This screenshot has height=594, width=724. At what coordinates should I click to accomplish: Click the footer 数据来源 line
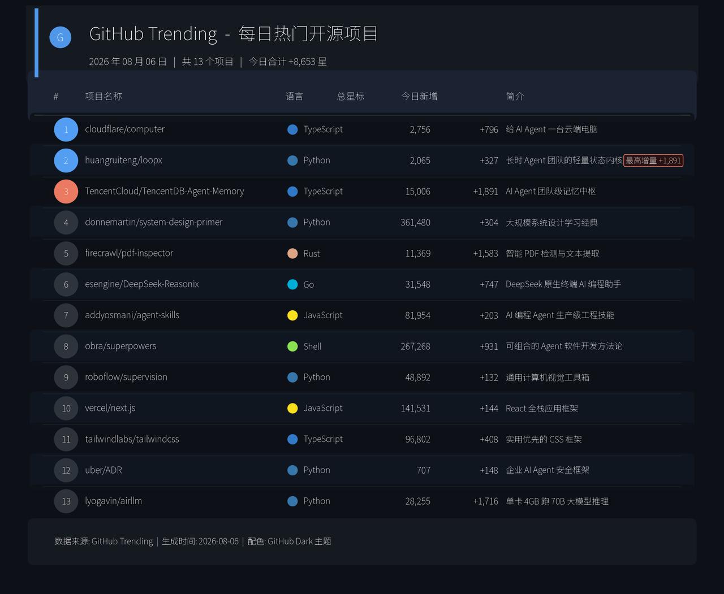[193, 541]
